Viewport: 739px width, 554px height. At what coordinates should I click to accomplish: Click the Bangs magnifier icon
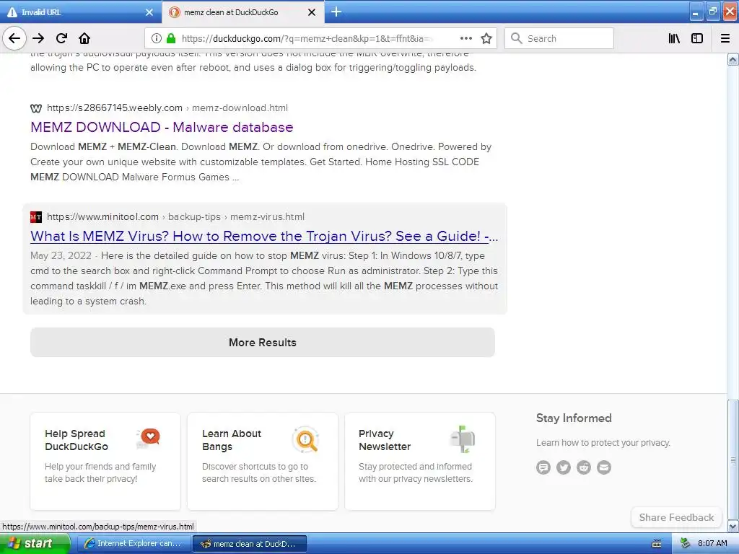pos(305,439)
